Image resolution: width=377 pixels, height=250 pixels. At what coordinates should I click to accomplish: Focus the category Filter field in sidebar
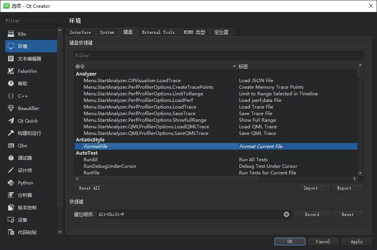coord(34,21)
